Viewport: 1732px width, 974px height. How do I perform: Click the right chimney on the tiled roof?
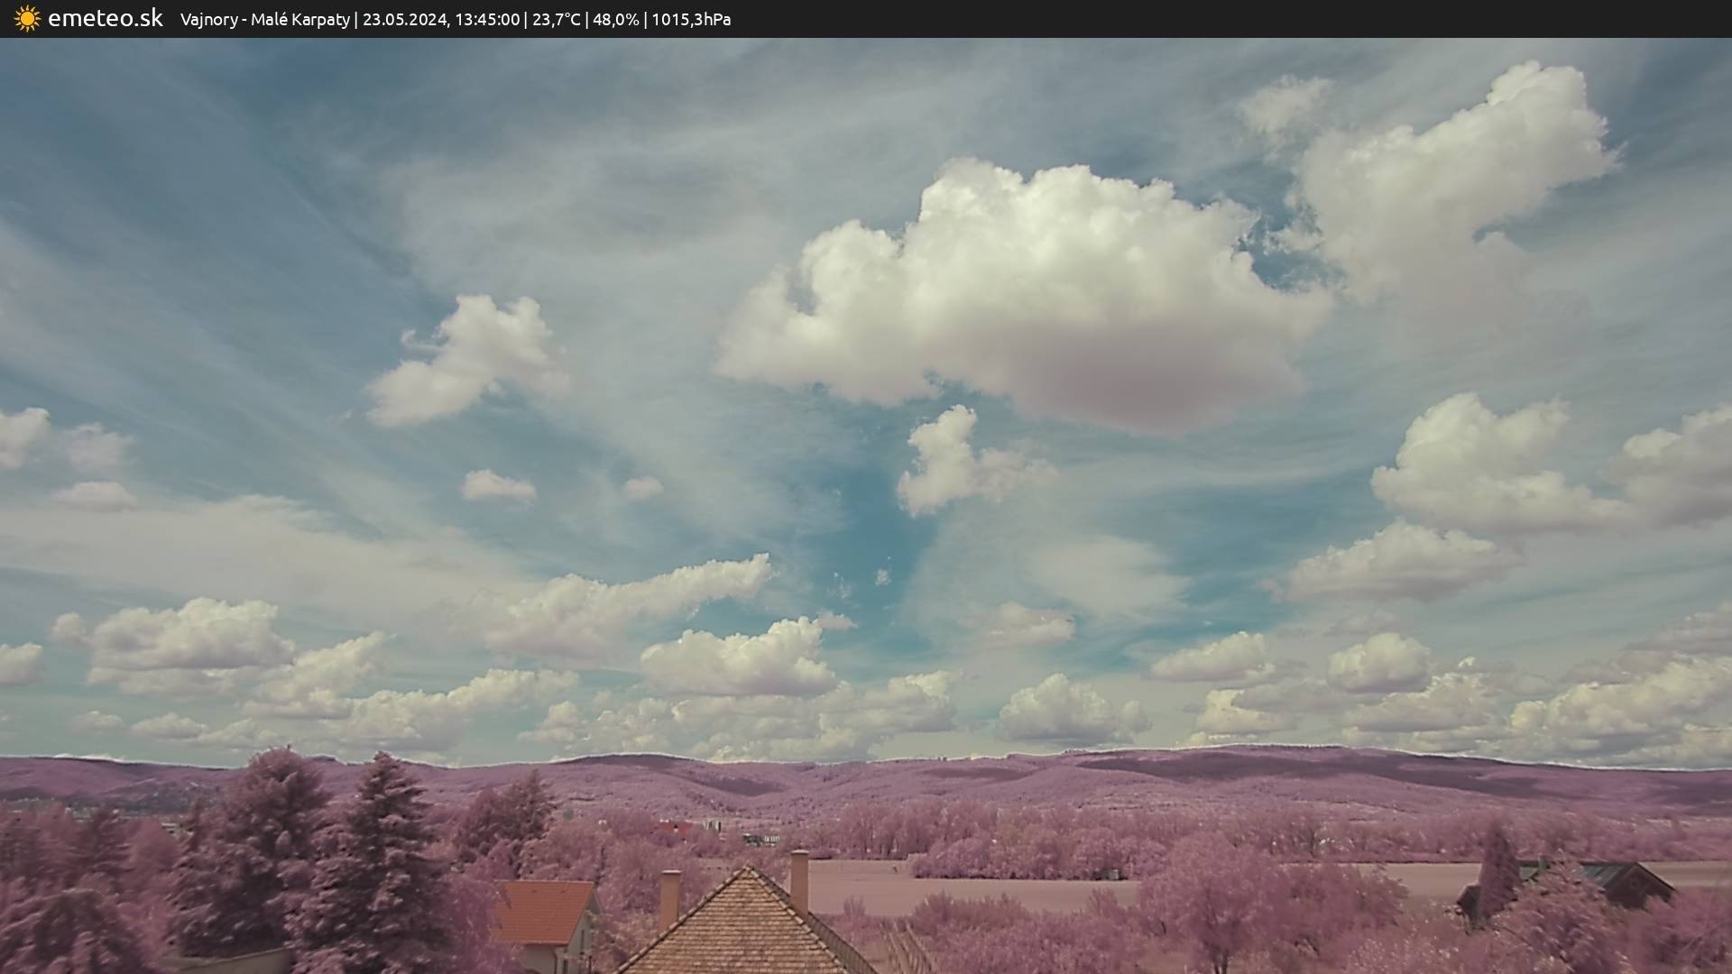799,878
